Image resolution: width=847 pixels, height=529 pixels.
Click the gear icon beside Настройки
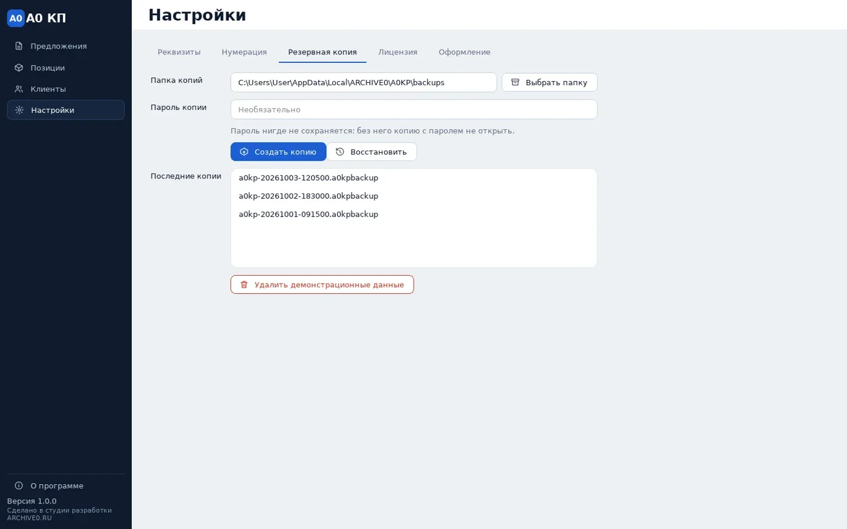pos(19,110)
